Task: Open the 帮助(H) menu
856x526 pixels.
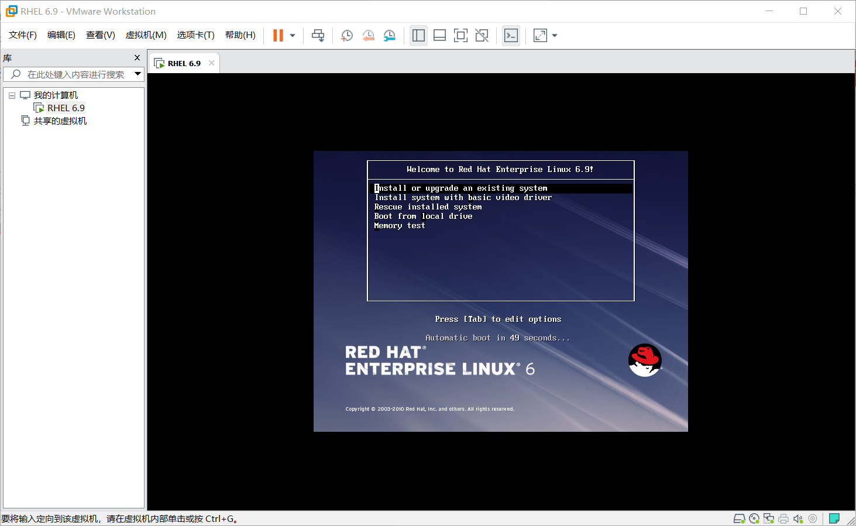Action: (240, 35)
